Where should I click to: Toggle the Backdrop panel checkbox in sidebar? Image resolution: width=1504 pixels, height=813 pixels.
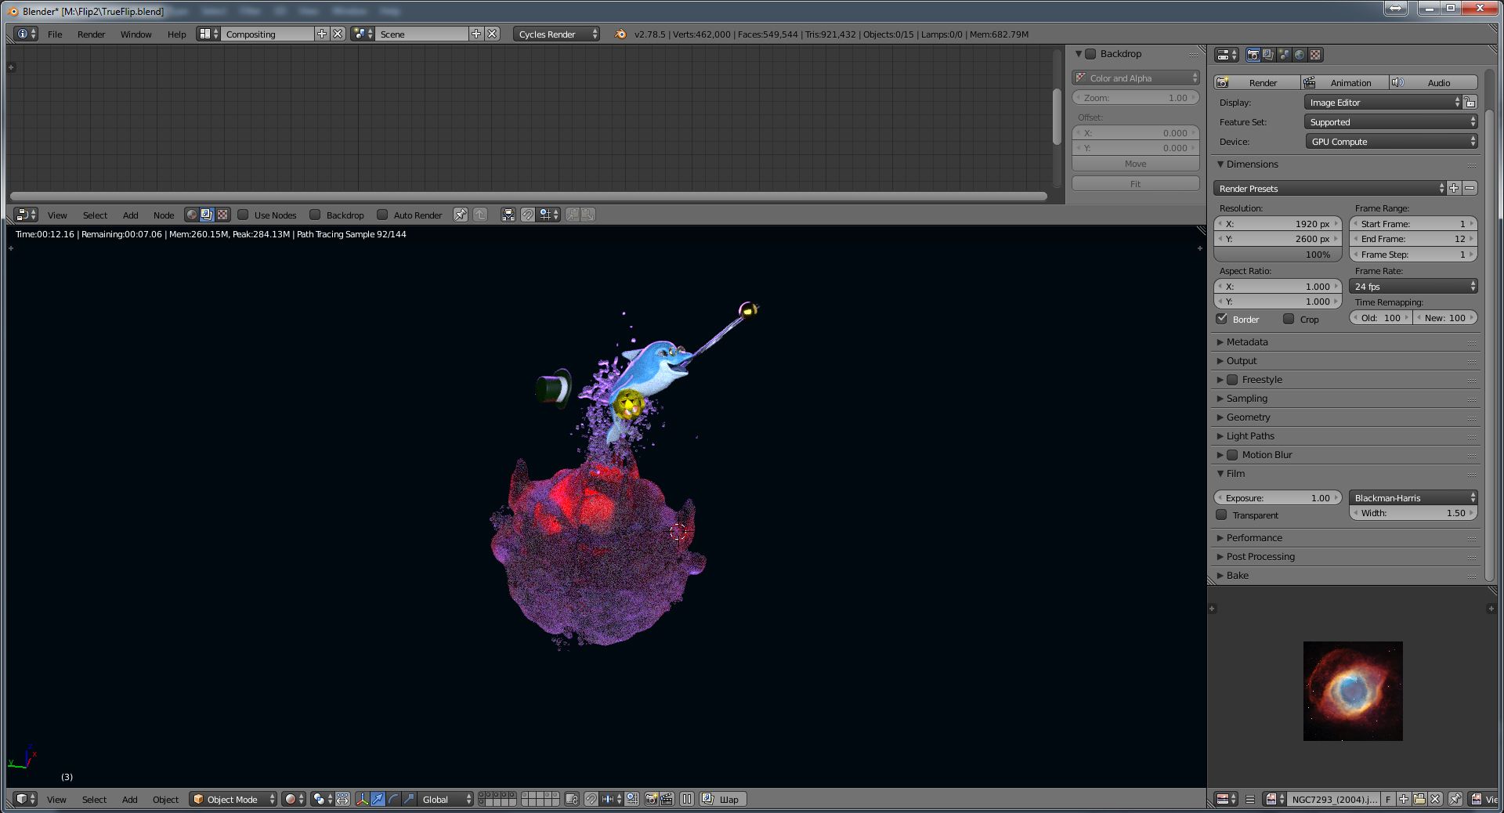click(1090, 54)
